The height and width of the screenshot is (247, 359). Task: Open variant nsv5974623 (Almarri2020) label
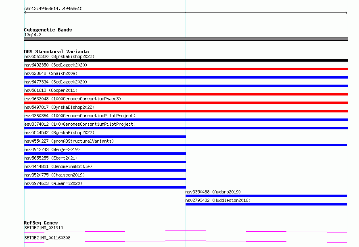click(x=53, y=183)
